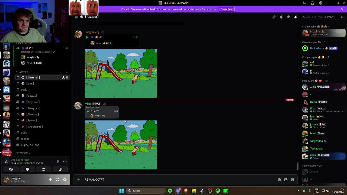The width and height of the screenshot is (347, 195).
Task: Mute the microphone in the user panel
Action: coord(50,180)
